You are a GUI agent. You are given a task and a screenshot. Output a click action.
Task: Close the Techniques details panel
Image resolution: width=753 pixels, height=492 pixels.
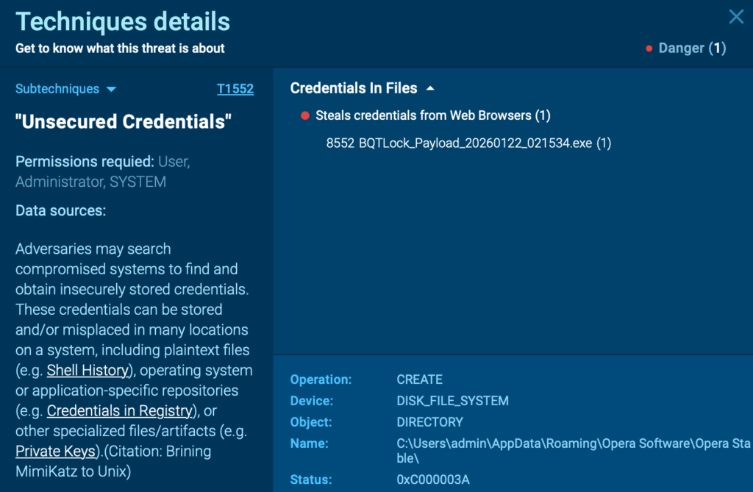click(735, 17)
